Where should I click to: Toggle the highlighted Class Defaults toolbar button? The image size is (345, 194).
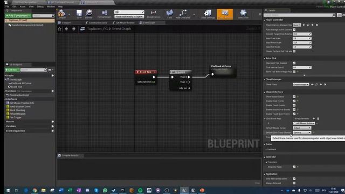tap(225, 14)
